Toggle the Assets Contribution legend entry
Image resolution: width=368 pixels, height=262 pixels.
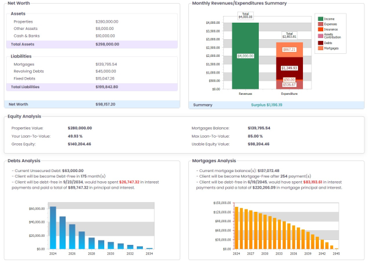click(320, 36)
